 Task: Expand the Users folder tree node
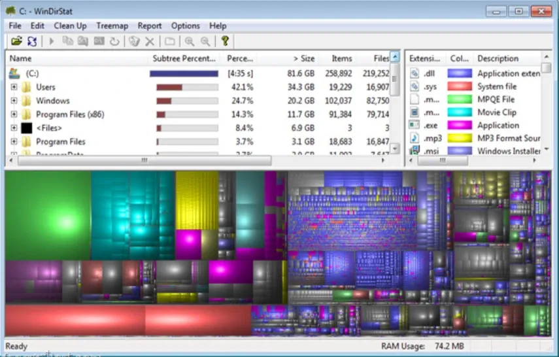[14, 87]
